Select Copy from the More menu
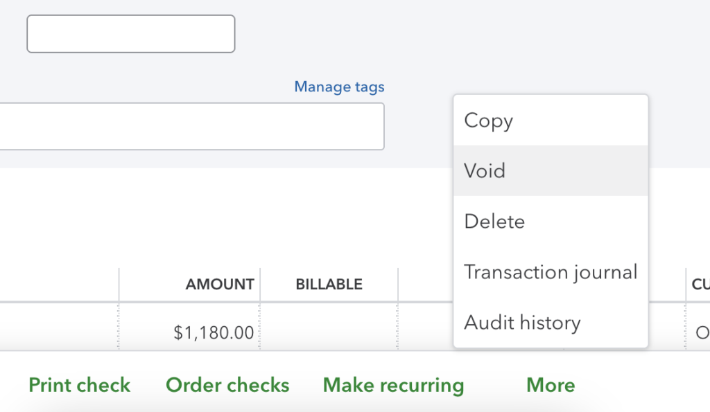Screen dimensions: 710x412 click(x=487, y=120)
